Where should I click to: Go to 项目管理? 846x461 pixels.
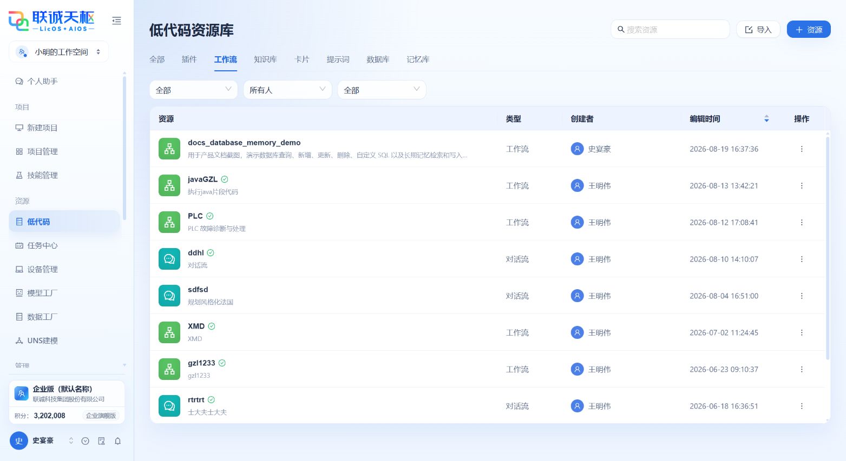(64, 151)
